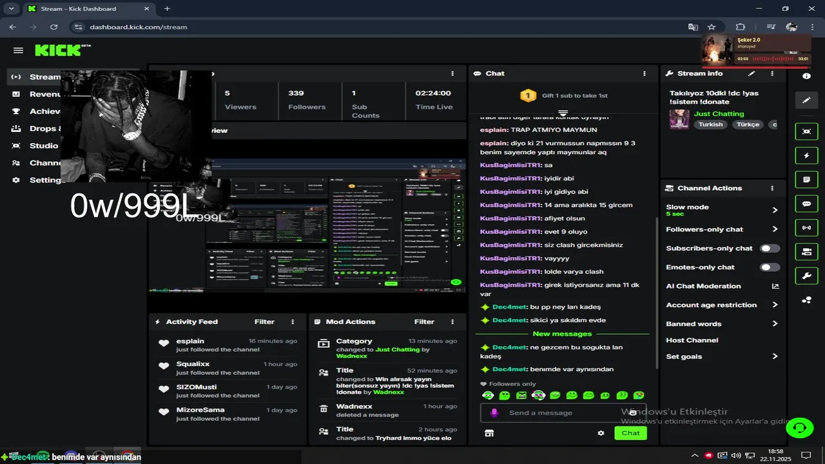Show hidden system tray icons

[694, 455]
